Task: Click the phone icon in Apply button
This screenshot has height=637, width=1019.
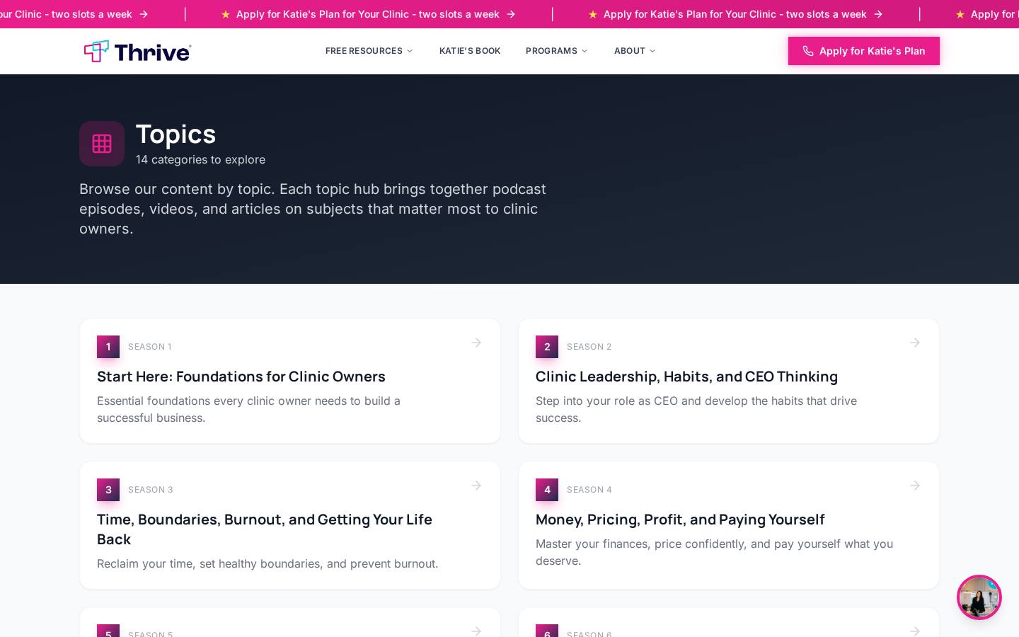Action: click(x=808, y=51)
